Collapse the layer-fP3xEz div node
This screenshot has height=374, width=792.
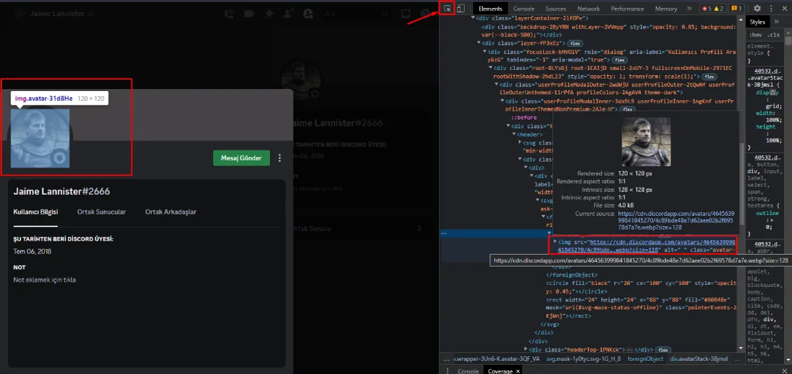pos(480,43)
